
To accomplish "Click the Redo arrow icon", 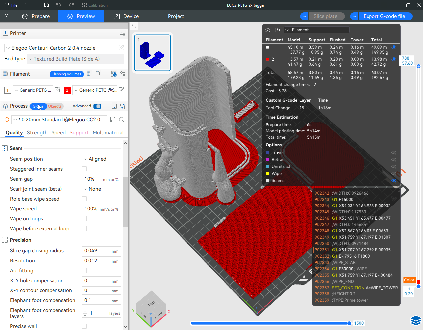I will tap(71, 5).
